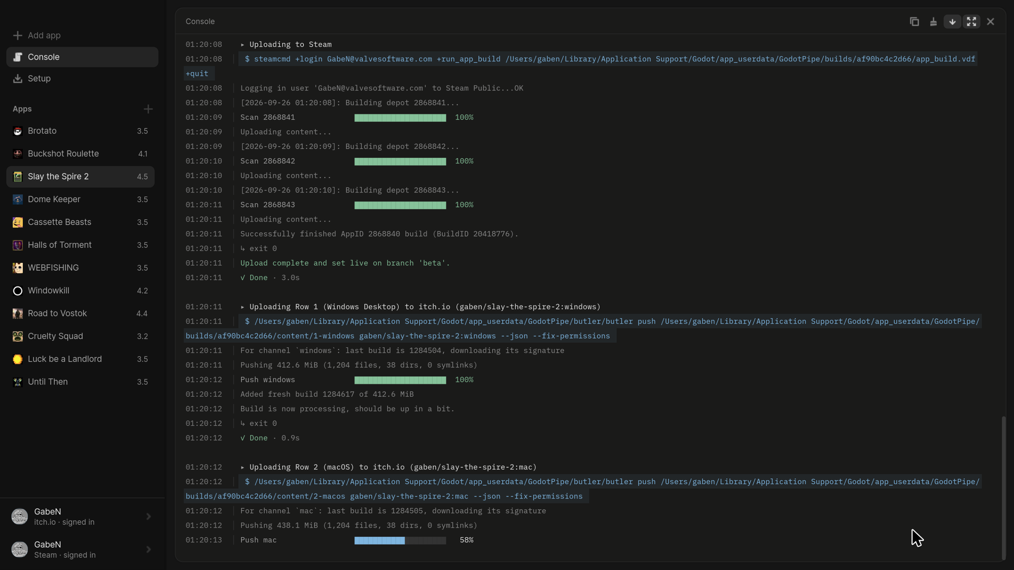Select the Dome Keeper app icon
The image size is (1014, 570).
[17, 199]
